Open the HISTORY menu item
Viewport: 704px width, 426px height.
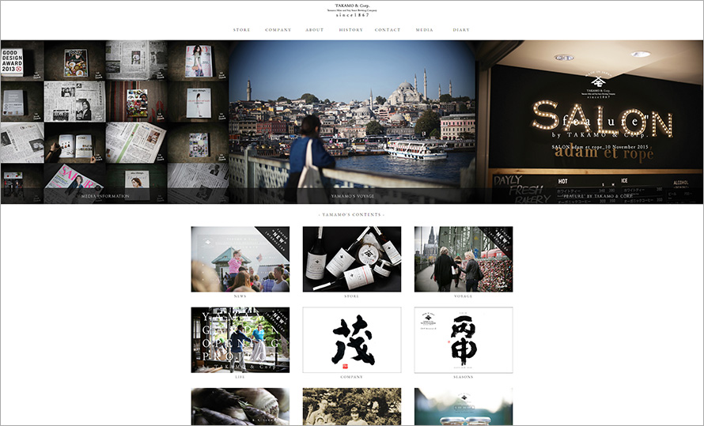click(x=350, y=30)
